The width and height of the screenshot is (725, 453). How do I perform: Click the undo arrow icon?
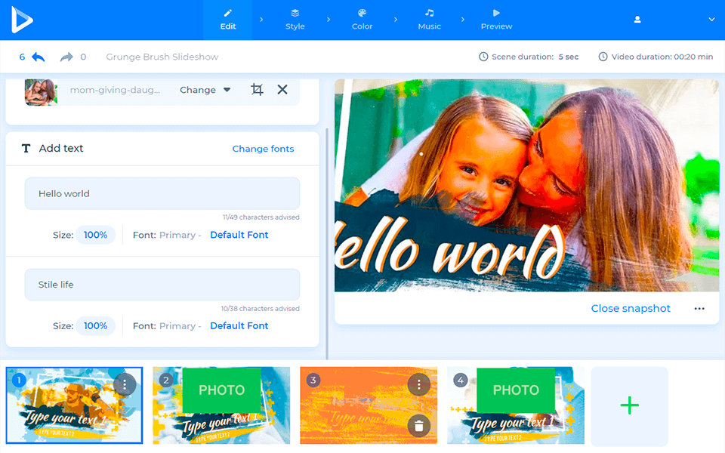[38, 57]
